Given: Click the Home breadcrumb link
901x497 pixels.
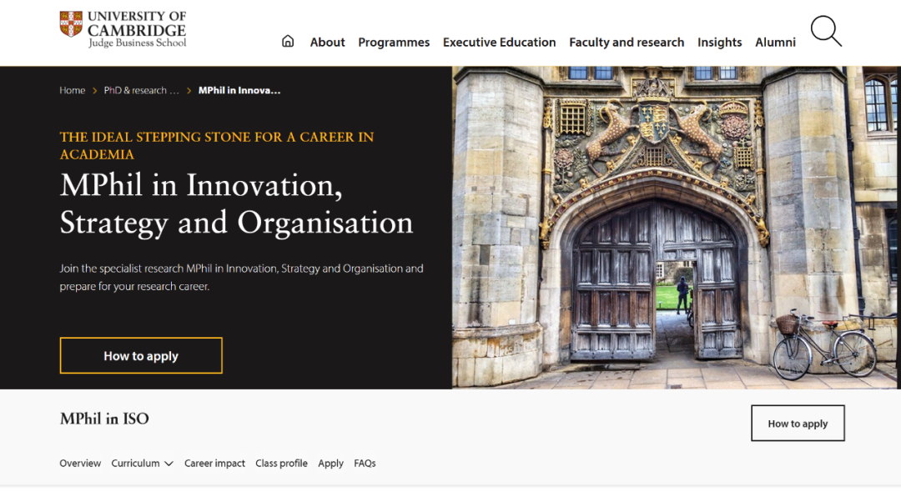Looking at the screenshot, I should (x=73, y=90).
